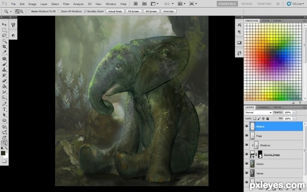Image resolution: width=307 pixels, height=192 pixels.
Task: Switch to the Channels tab
Action: tap(264, 108)
